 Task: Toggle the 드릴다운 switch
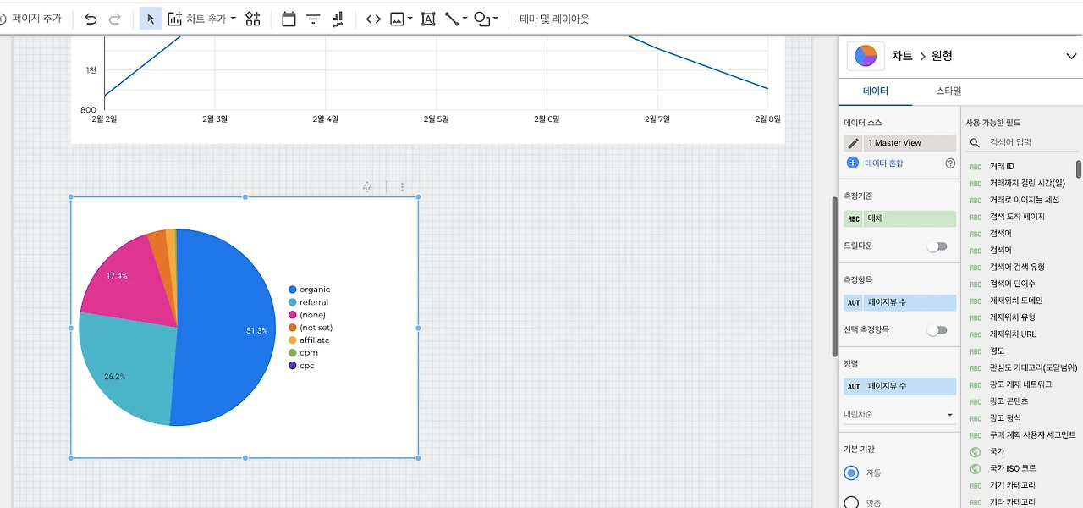click(x=937, y=246)
